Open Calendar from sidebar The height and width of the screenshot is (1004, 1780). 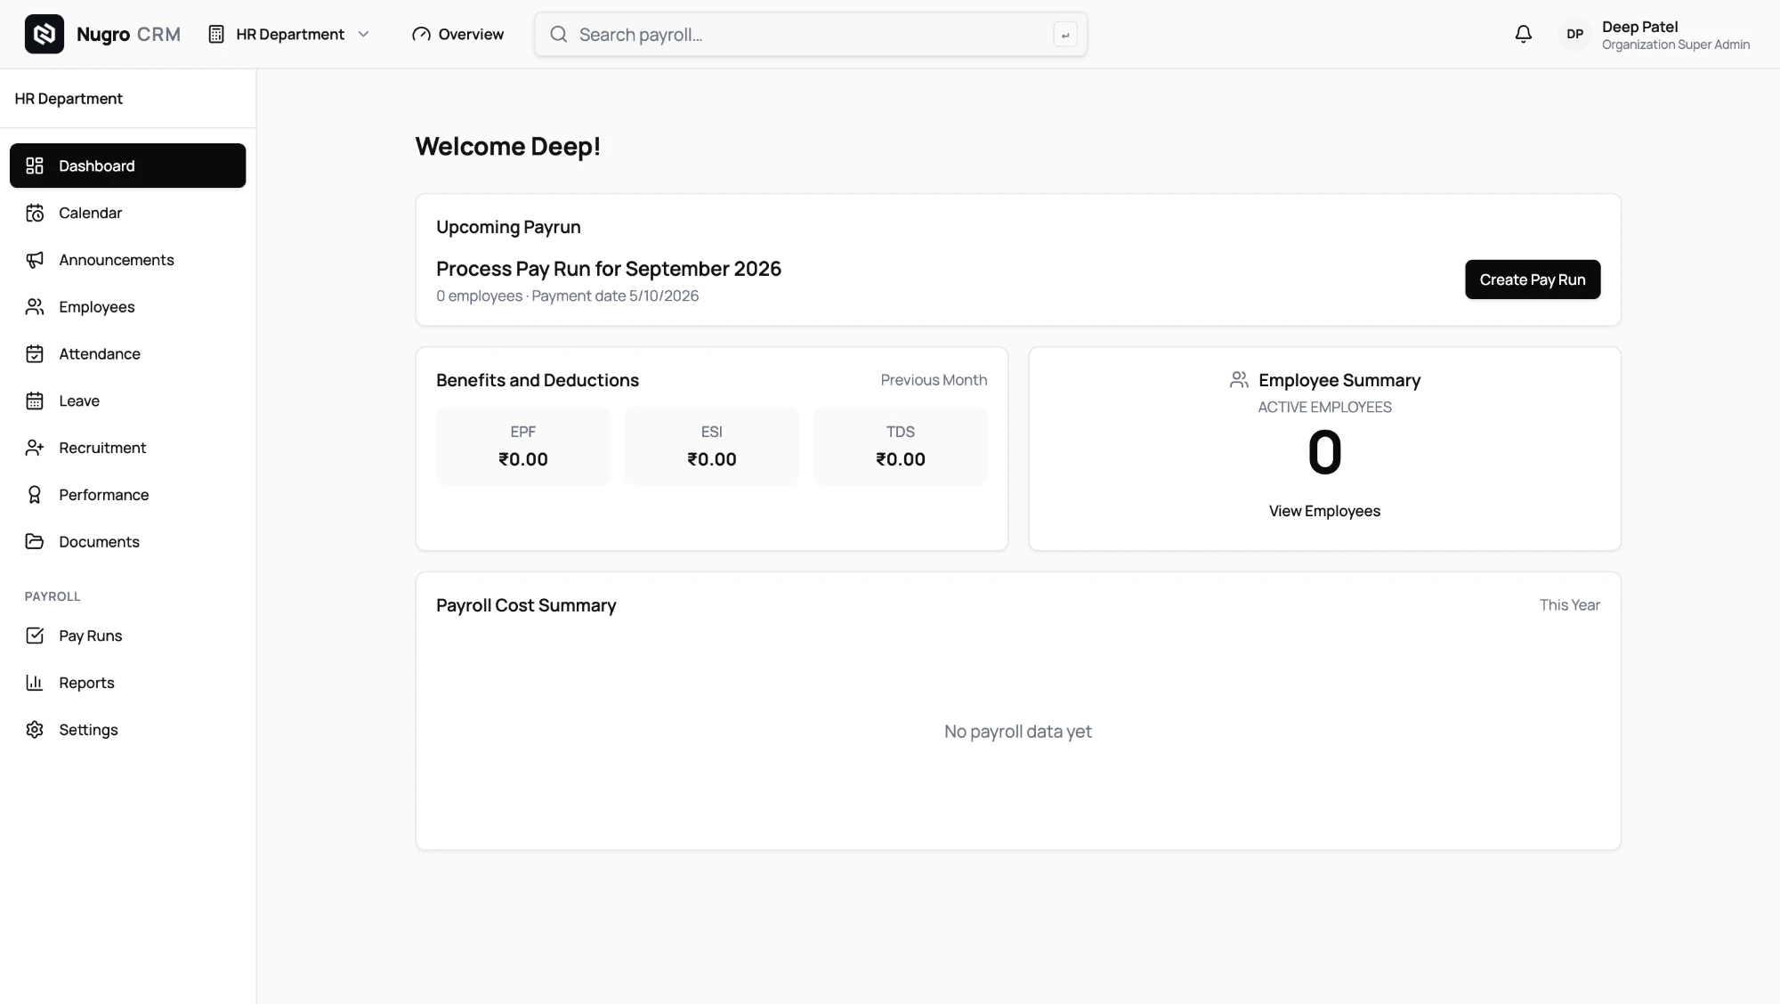click(127, 213)
